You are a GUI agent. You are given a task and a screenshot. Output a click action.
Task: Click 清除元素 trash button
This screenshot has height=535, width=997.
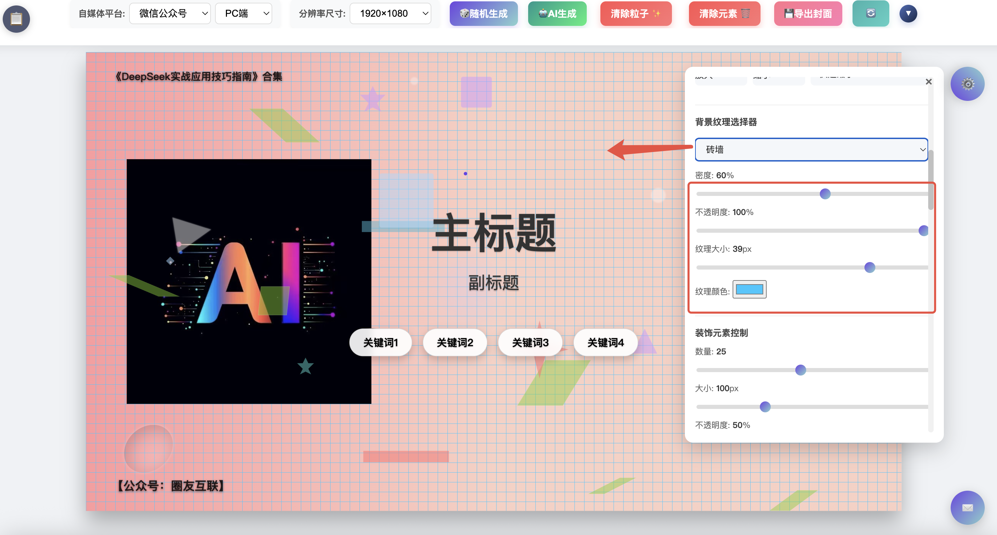coord(724,14)
